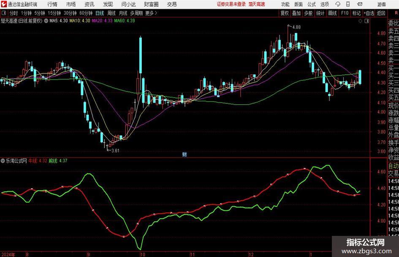Toggle the right info panel icon
The height and width of the screenshot is (257, 399).
click(366, 21)
